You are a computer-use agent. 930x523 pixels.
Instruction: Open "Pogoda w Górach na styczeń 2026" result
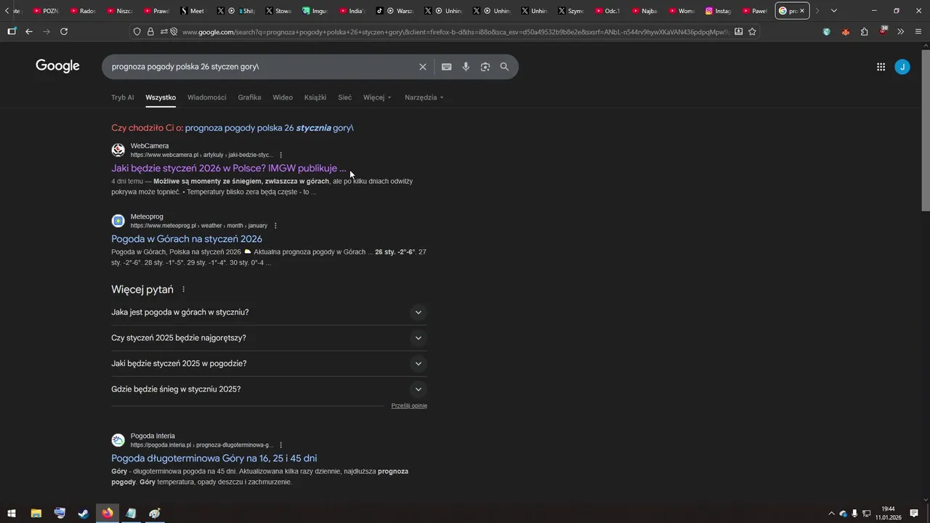coord(187,239)
